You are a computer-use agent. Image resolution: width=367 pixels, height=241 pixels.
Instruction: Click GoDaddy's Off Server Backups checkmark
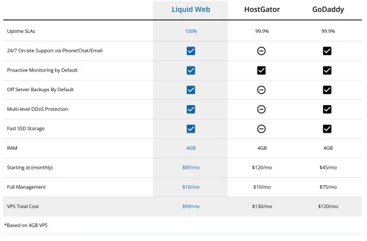[327, 90]
